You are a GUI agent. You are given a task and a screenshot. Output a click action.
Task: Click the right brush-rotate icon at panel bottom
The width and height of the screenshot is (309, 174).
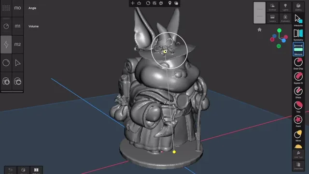click(x=17, y=81)
